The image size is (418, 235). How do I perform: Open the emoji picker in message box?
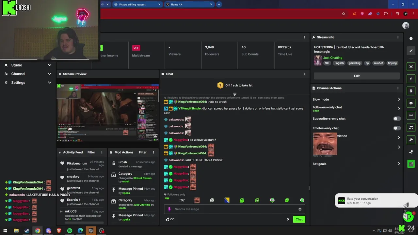coord(300,209)
